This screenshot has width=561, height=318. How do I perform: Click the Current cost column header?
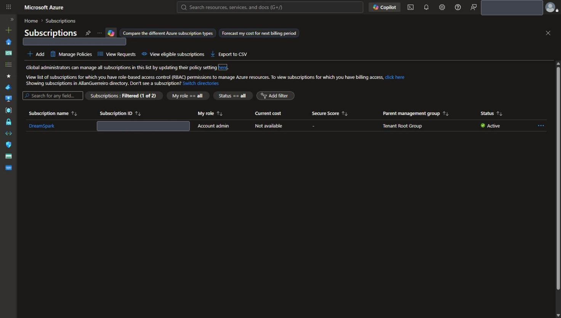pyautogui.click(x=268, y=113)
